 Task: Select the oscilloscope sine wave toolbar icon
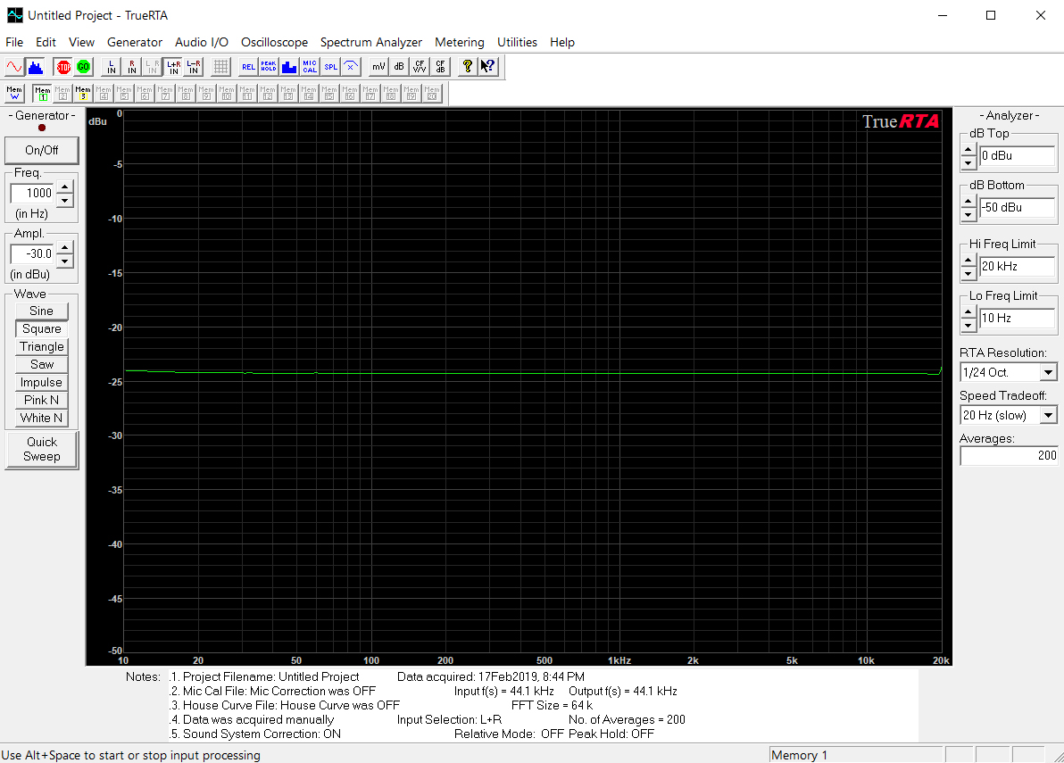pyautogui.click(x=14, y=66)
